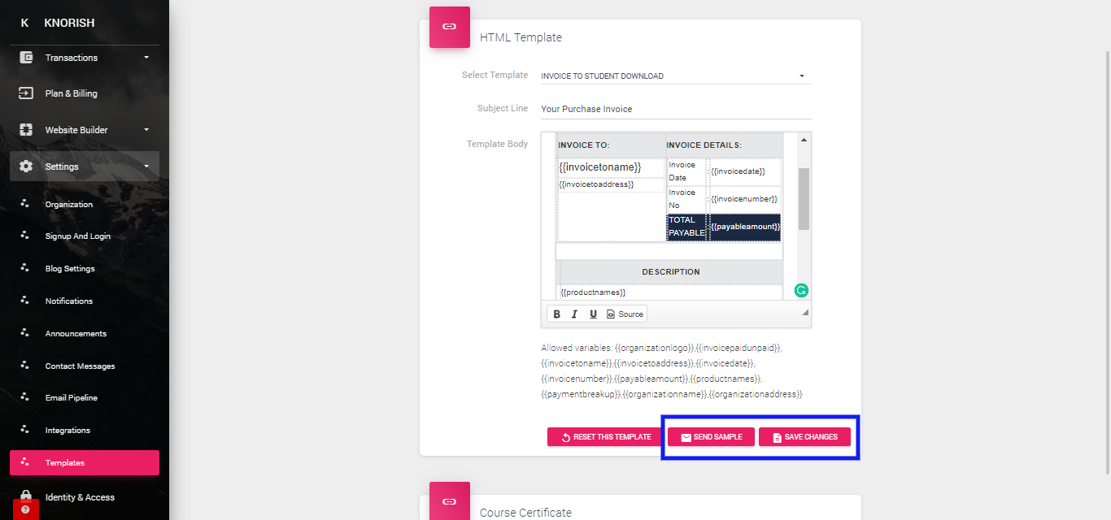This screenshot has width=1111, height=520.
Task: Click the Send Sample button
Action: click(711, 437)
